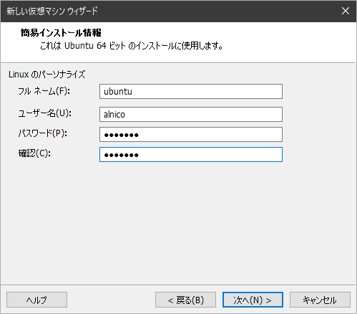Go back with the < 戻る(B) button

[x=185, y=300]
